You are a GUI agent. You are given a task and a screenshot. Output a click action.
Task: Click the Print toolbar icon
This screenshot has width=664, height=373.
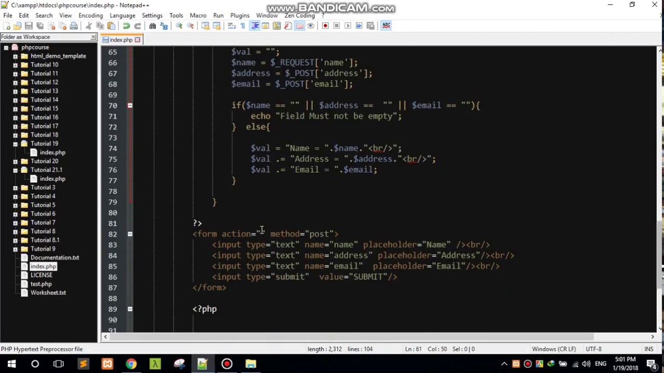point(74,26)
